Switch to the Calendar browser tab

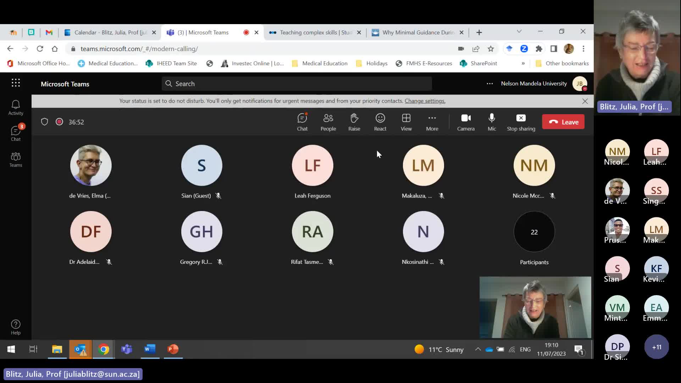106,32
